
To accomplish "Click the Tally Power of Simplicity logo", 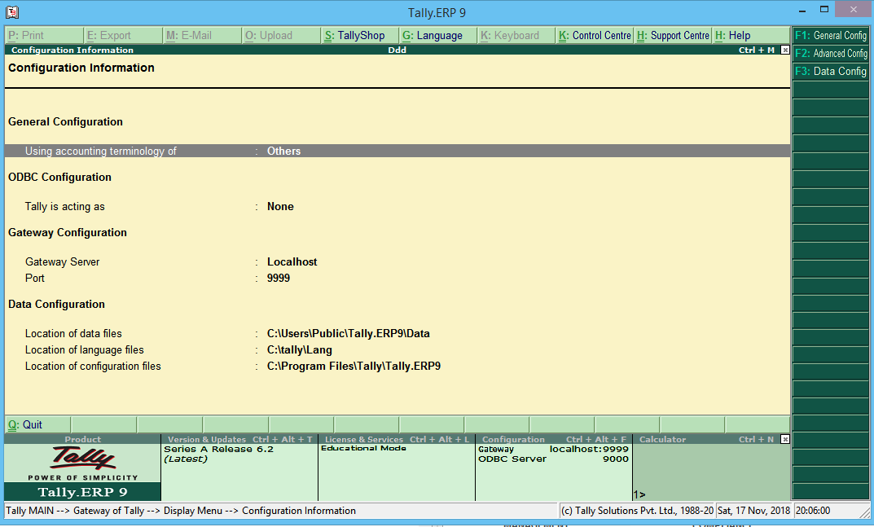I will pyautogui.click(x=82, y=463).
